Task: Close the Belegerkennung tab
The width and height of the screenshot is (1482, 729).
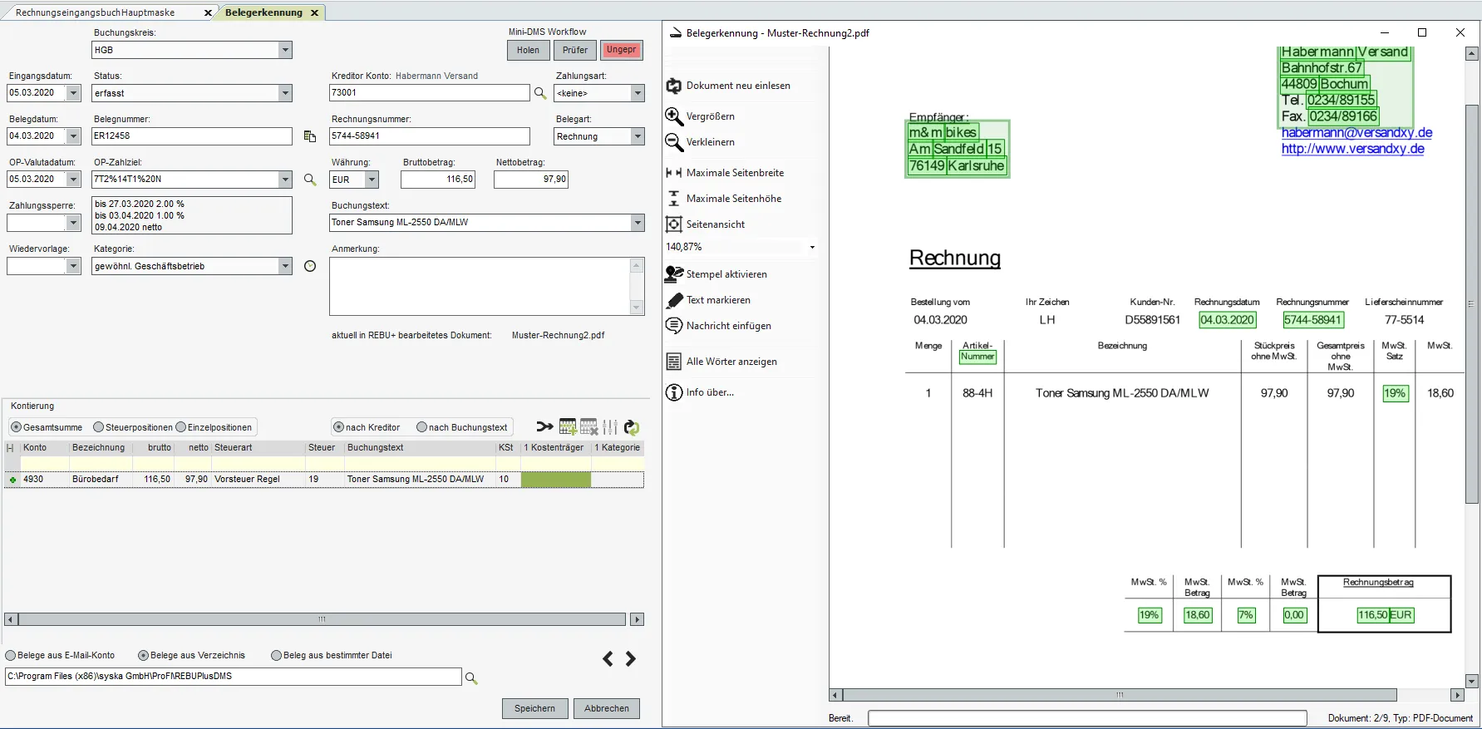Action: 315,12
